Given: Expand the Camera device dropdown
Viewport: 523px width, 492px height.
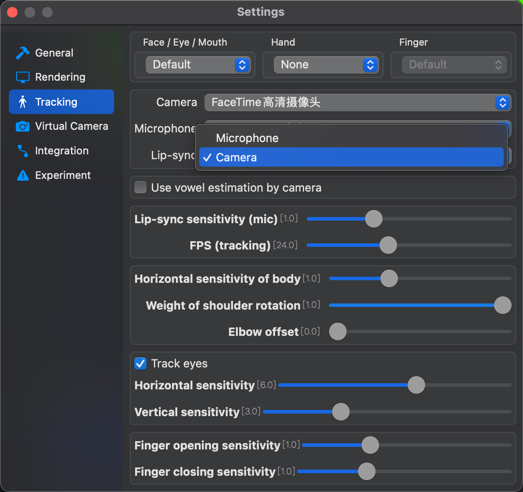Looking at the screenshot, I should point(357,103).
